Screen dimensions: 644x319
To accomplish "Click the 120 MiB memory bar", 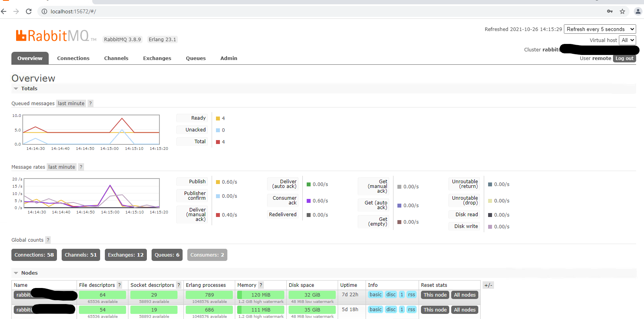I will 261,295.
